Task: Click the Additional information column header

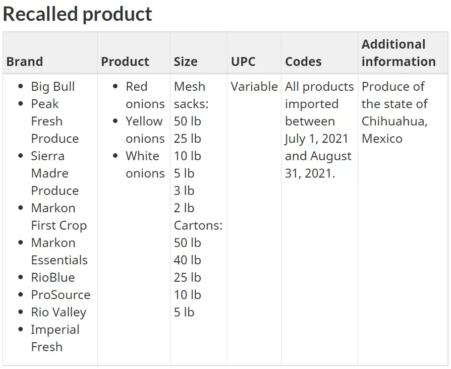Action: 398,53
